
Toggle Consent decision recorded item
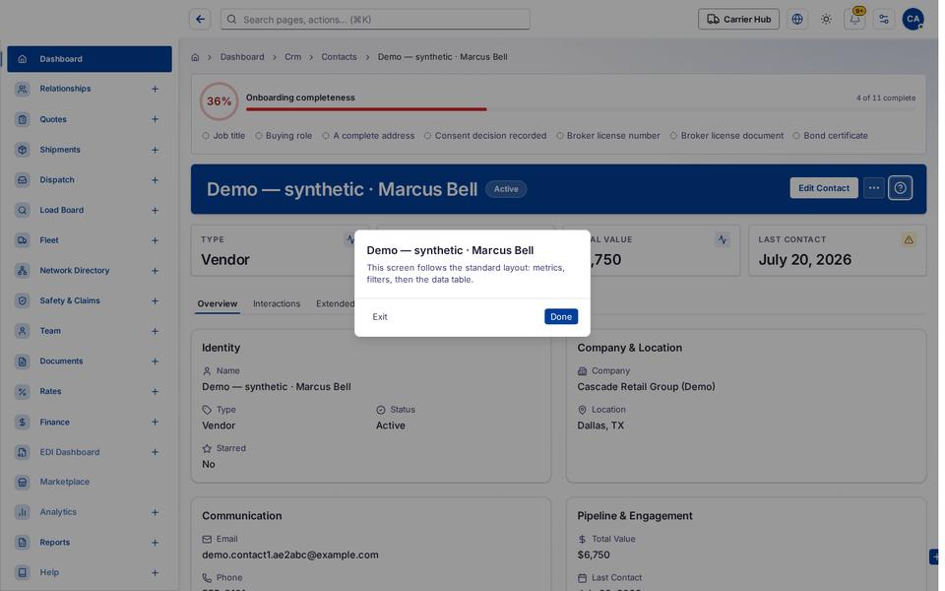pyautogui.click(x=485, y=136)
